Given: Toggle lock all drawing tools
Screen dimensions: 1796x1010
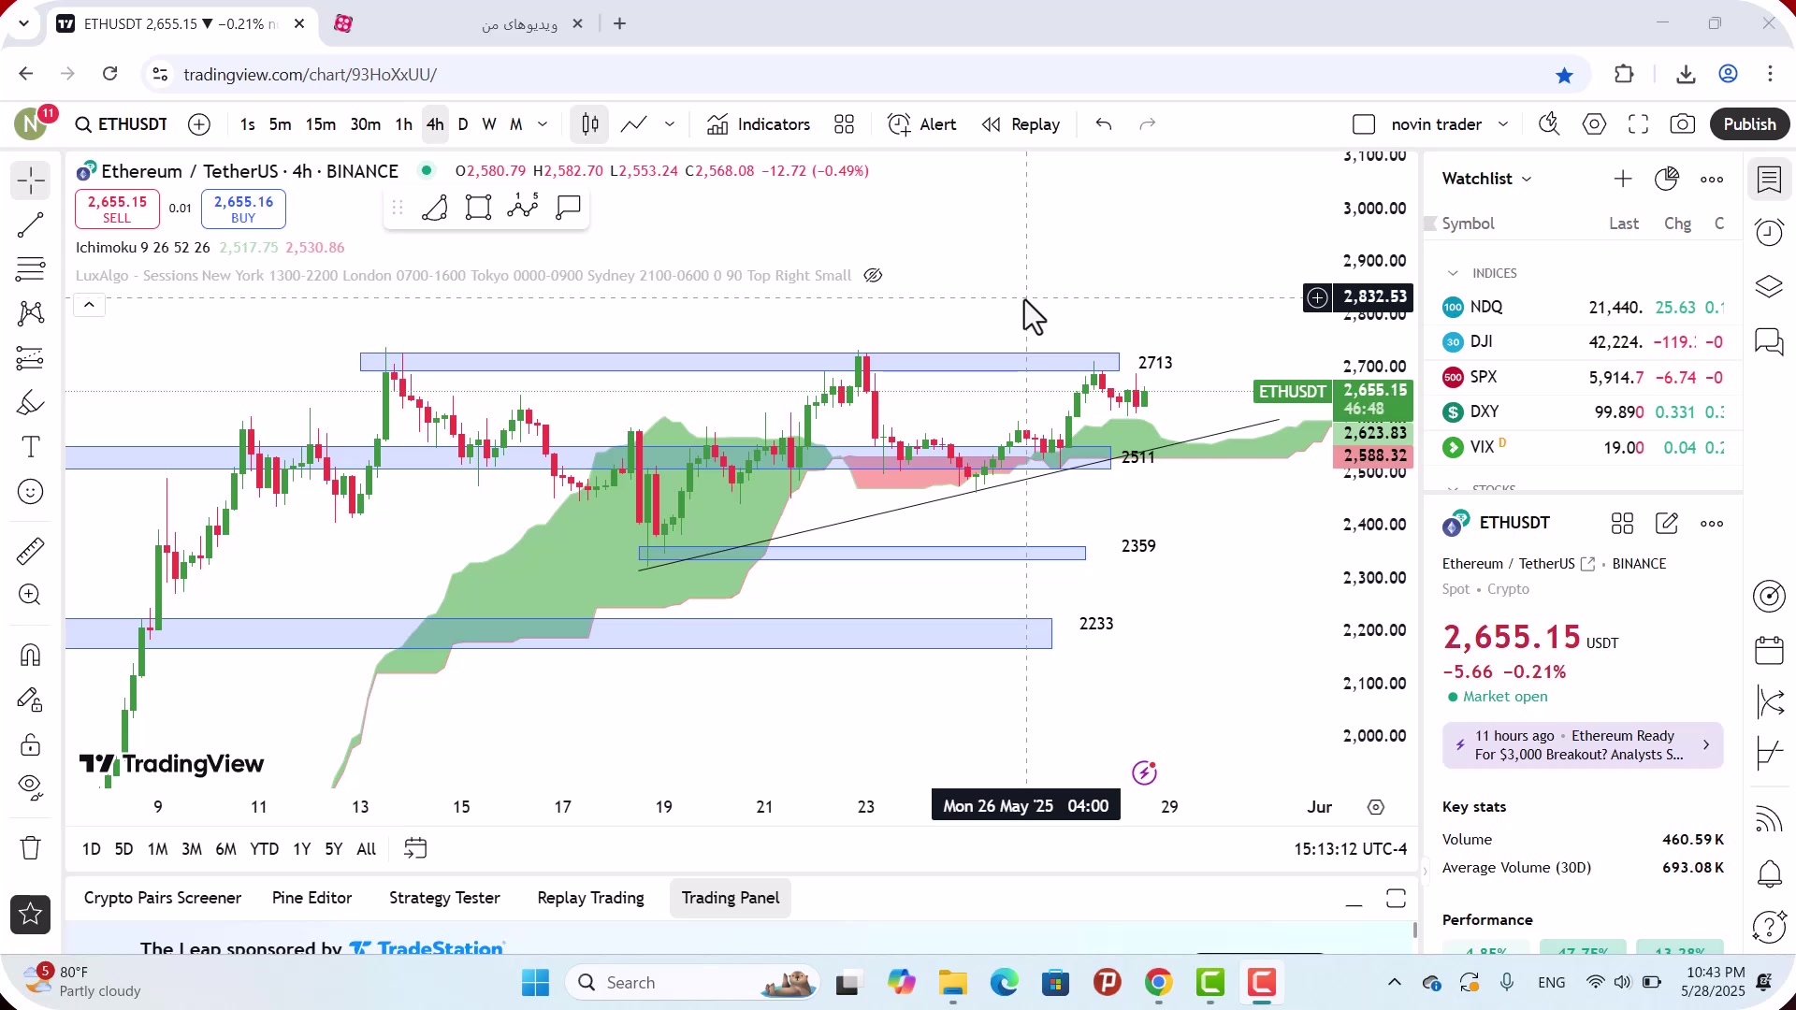Looking at the screenshot, I should tap(30, 744).
